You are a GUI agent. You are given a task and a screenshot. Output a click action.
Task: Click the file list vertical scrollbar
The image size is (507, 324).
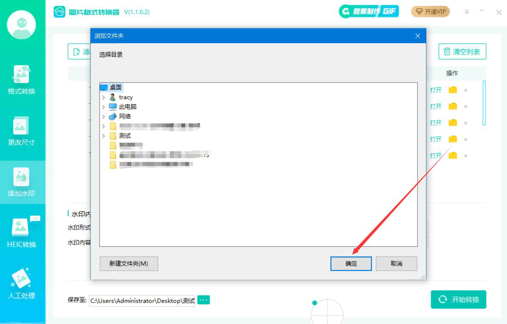(x=484, y=103)
